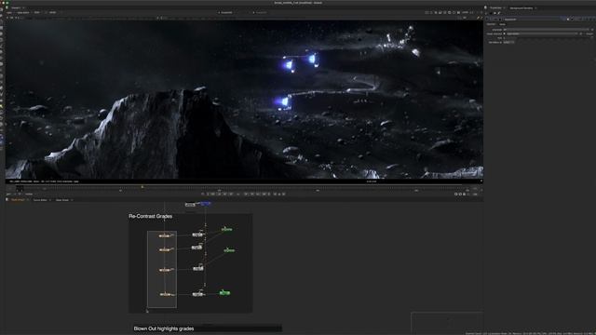Select the Re-Contrast Grades backdrop label
The height and width of the screenshot is (335, 596).
pos(151,216)
